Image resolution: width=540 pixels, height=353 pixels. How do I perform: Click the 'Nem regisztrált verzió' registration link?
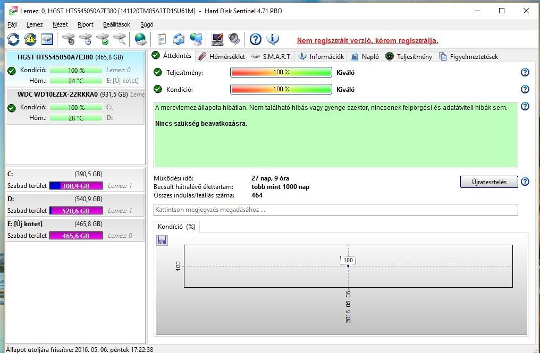coord(367,40)
